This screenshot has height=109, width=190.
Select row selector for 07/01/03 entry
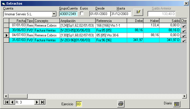click(x=6, y=25)
